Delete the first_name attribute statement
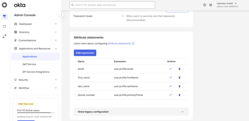The width and height of the screenshot is (249, 121). [x=179, y=78]
